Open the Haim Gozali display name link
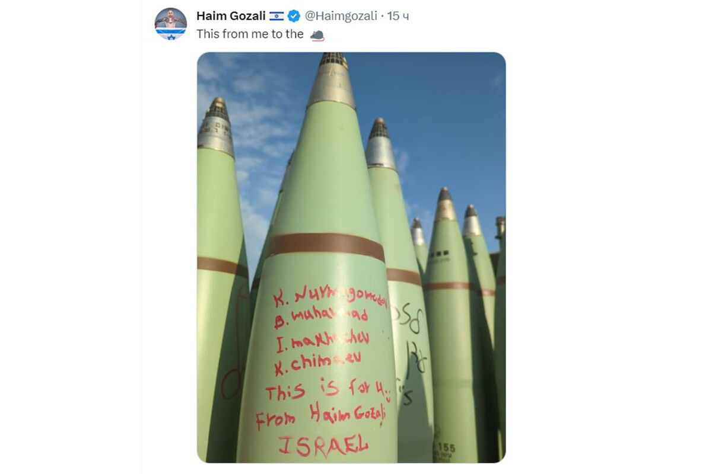 (231, 16)
